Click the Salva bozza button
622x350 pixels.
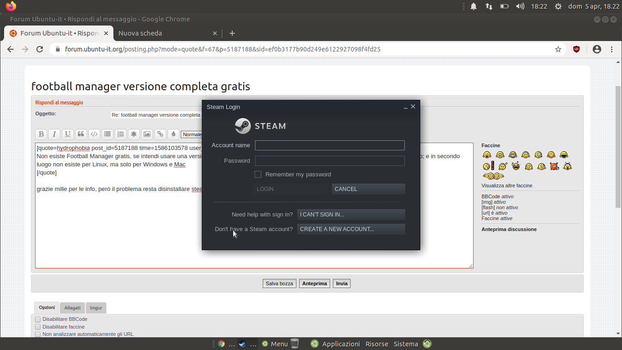pyautogui.click(x=280, y=283)
